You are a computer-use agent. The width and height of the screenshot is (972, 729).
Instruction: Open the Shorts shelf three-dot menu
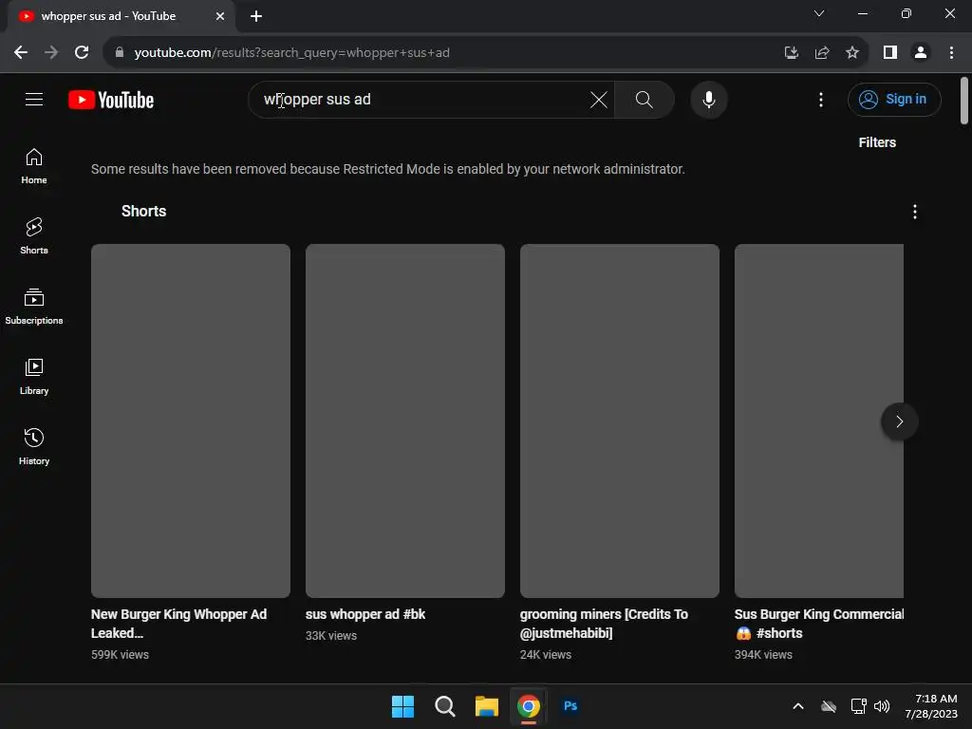[x=914, y=212]
